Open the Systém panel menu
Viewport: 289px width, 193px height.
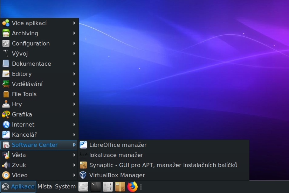click(x=65, y=187)
